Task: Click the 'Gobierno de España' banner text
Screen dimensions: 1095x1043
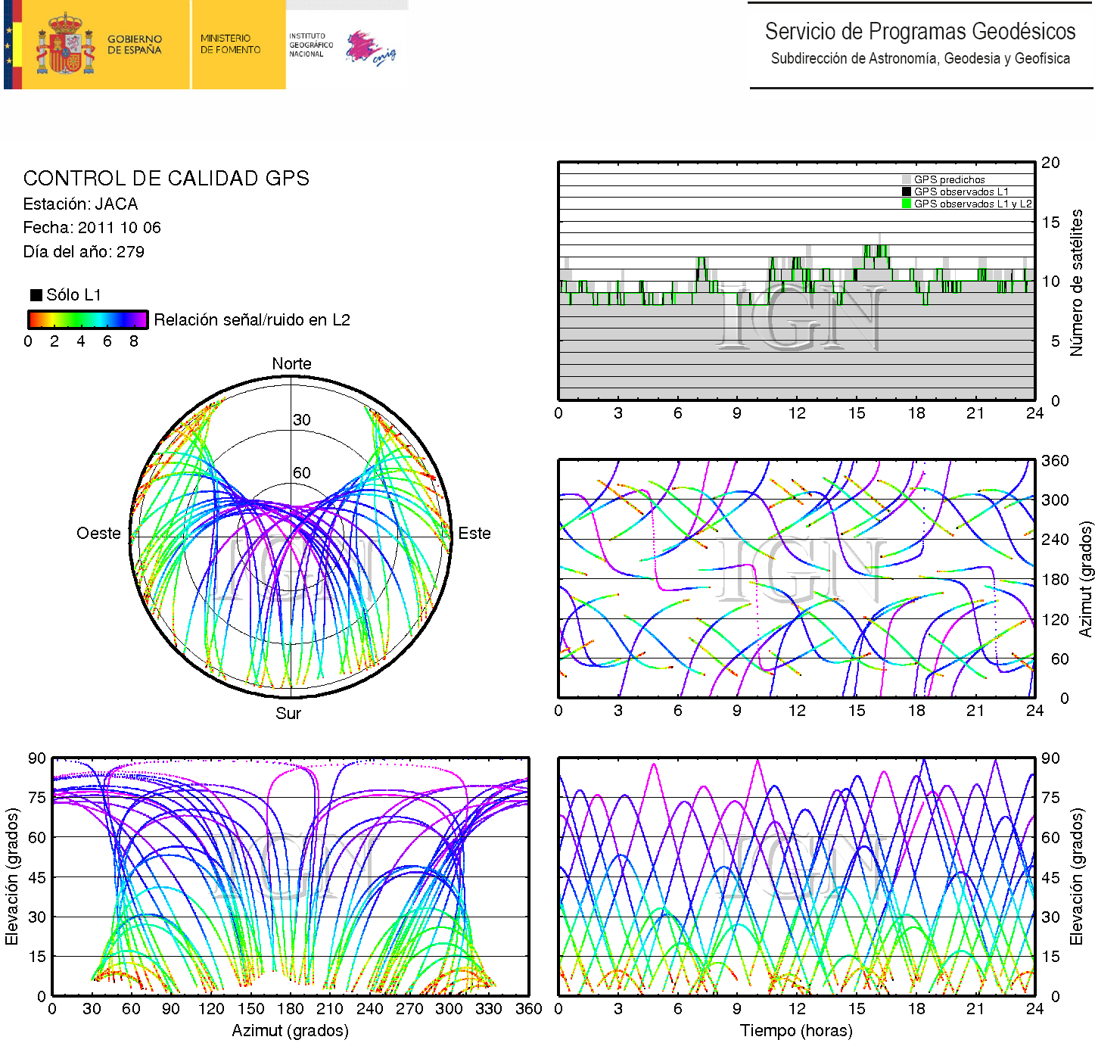Action: [x=135, y=45]
